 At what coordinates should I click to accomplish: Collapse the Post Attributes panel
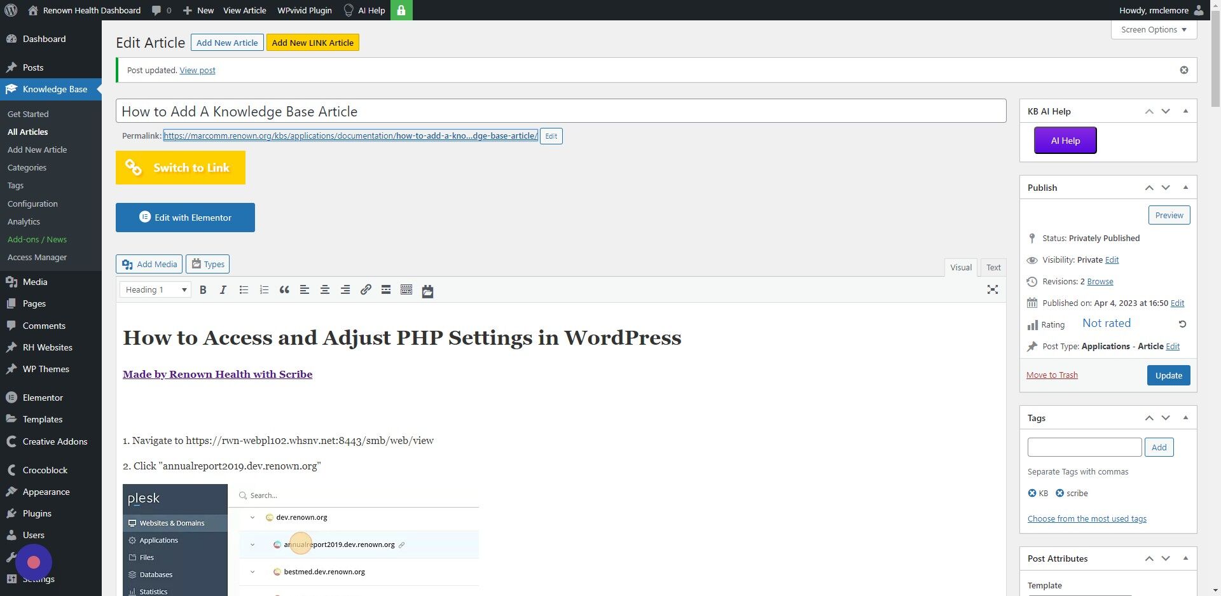[x=1185, y=558]
